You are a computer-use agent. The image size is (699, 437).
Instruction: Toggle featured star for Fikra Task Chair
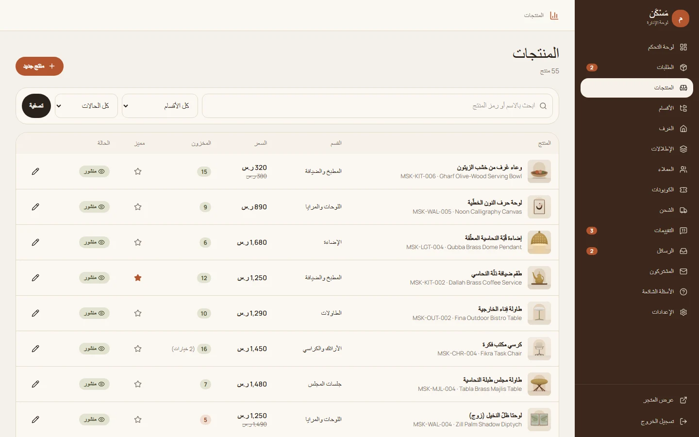(138, 349)
